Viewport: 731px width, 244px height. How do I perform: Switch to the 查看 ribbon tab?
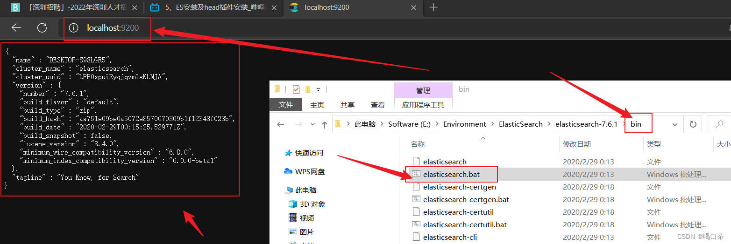378,105
